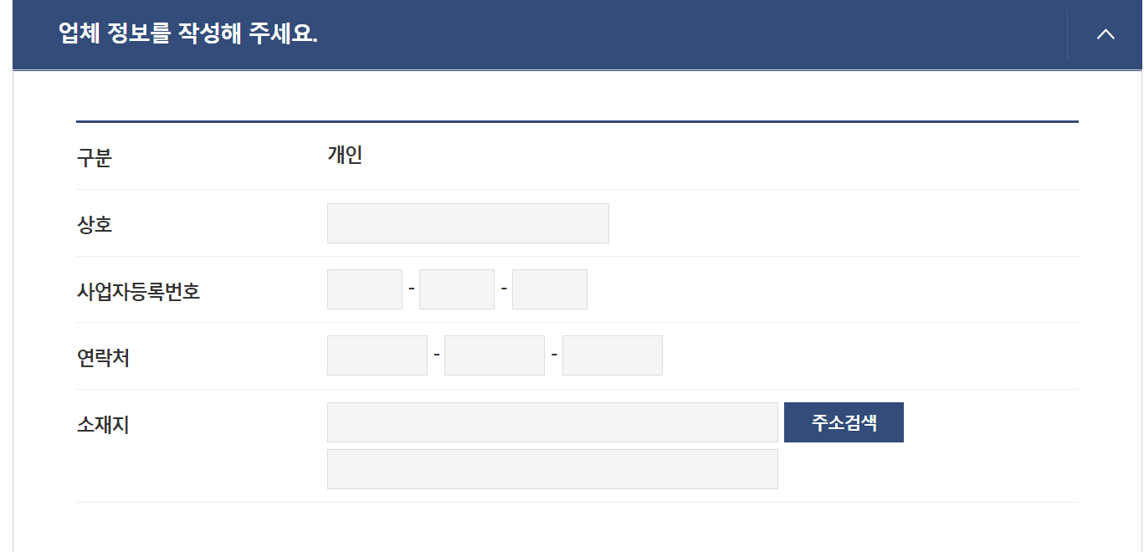This screenshot has height=552, width=1144.
Task: Click hyphen between first two 사업자등록번호 fields
Action: (x=412, y=289)
